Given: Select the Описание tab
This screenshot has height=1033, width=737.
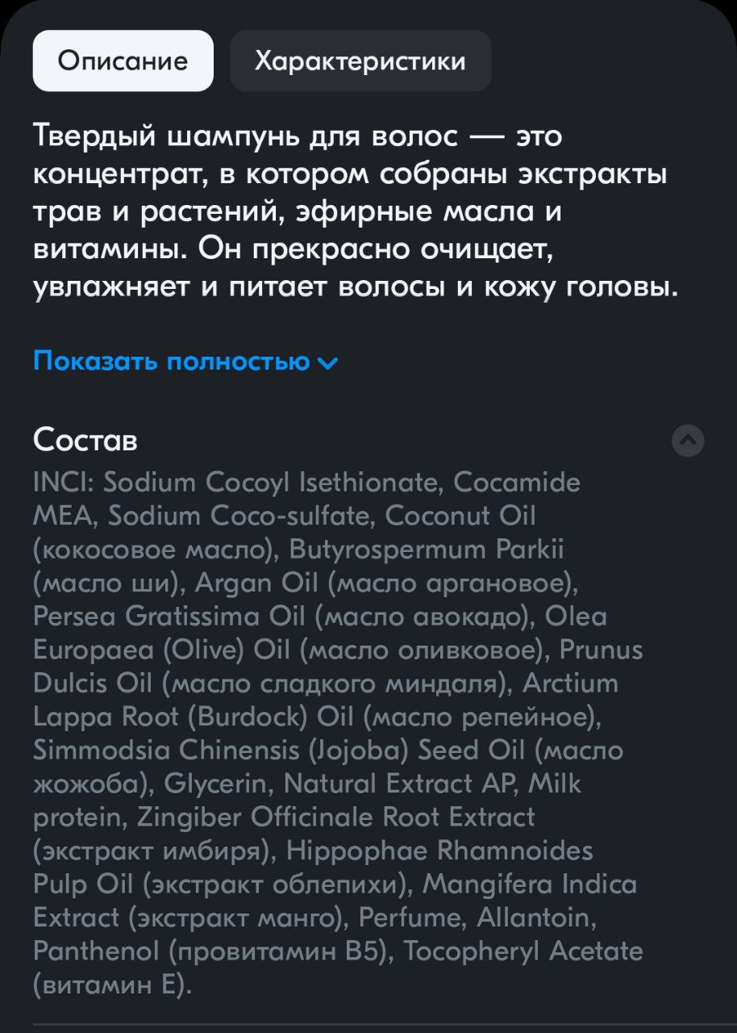Looking at the screenshot, I should click(x=123, y=61).
